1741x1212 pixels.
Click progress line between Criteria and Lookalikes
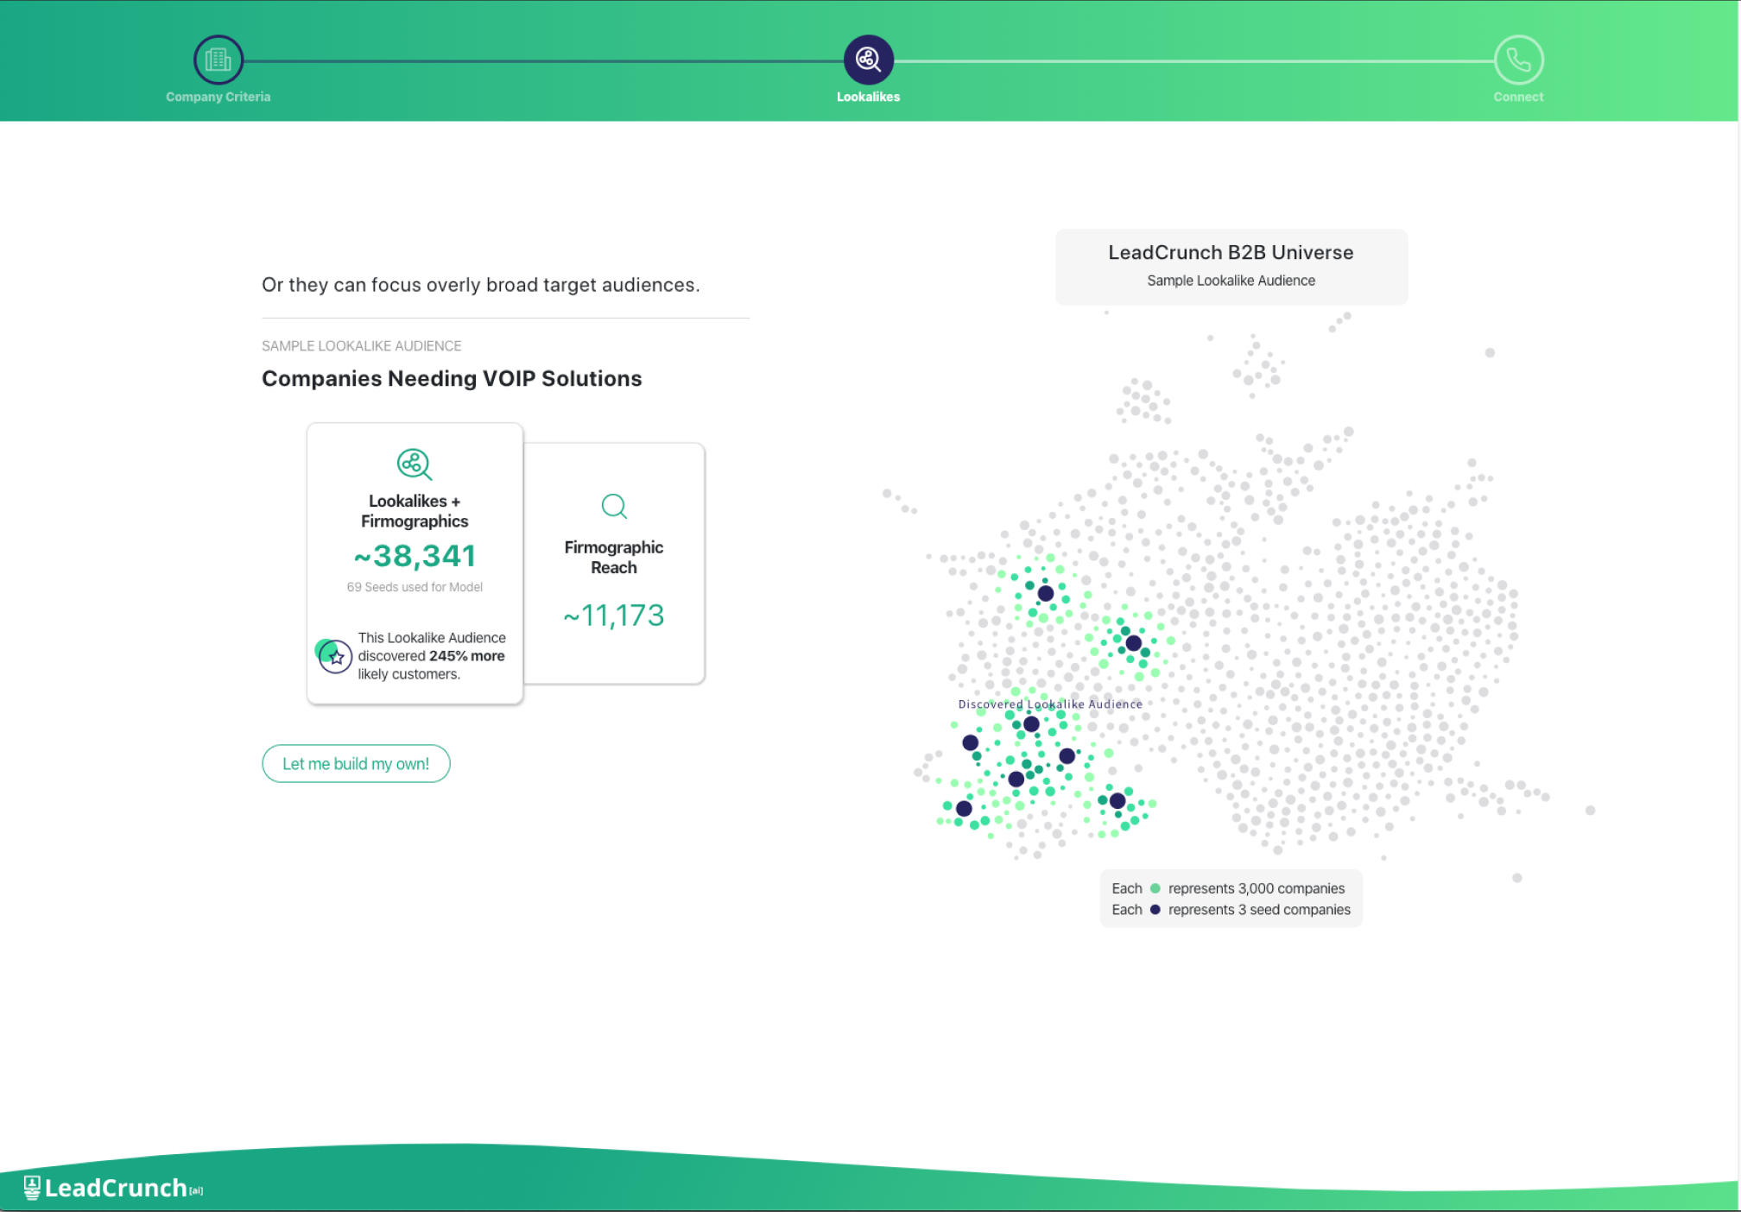[543, 61]
